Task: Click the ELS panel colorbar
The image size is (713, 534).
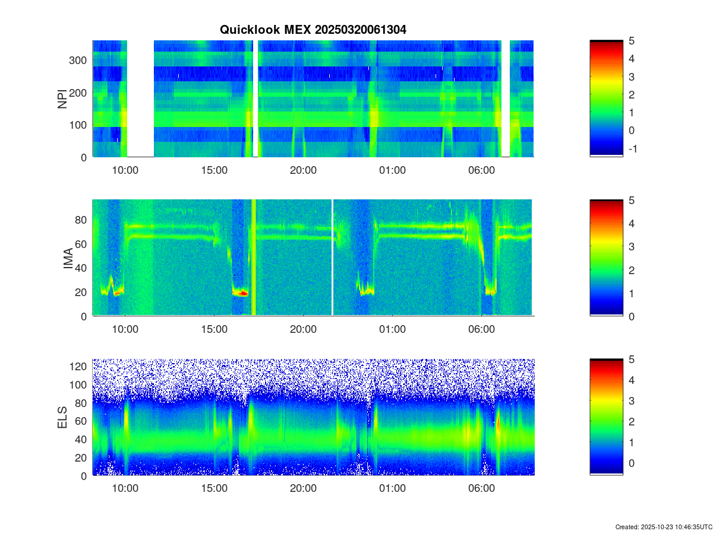Action: pyautogui.click(x=606, y=417)
